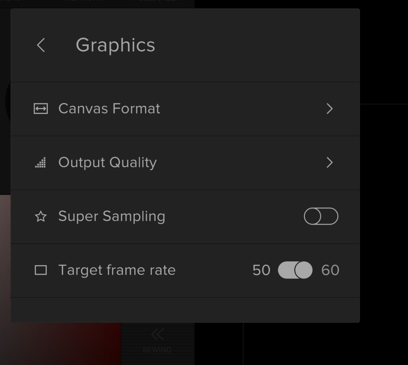Click the back arrow beside Graphics
Screen dimensions: 408x365
click(x=41, y=45)
